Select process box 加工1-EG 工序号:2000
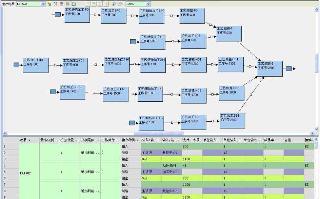320x199 pixels. pos(194,122)
